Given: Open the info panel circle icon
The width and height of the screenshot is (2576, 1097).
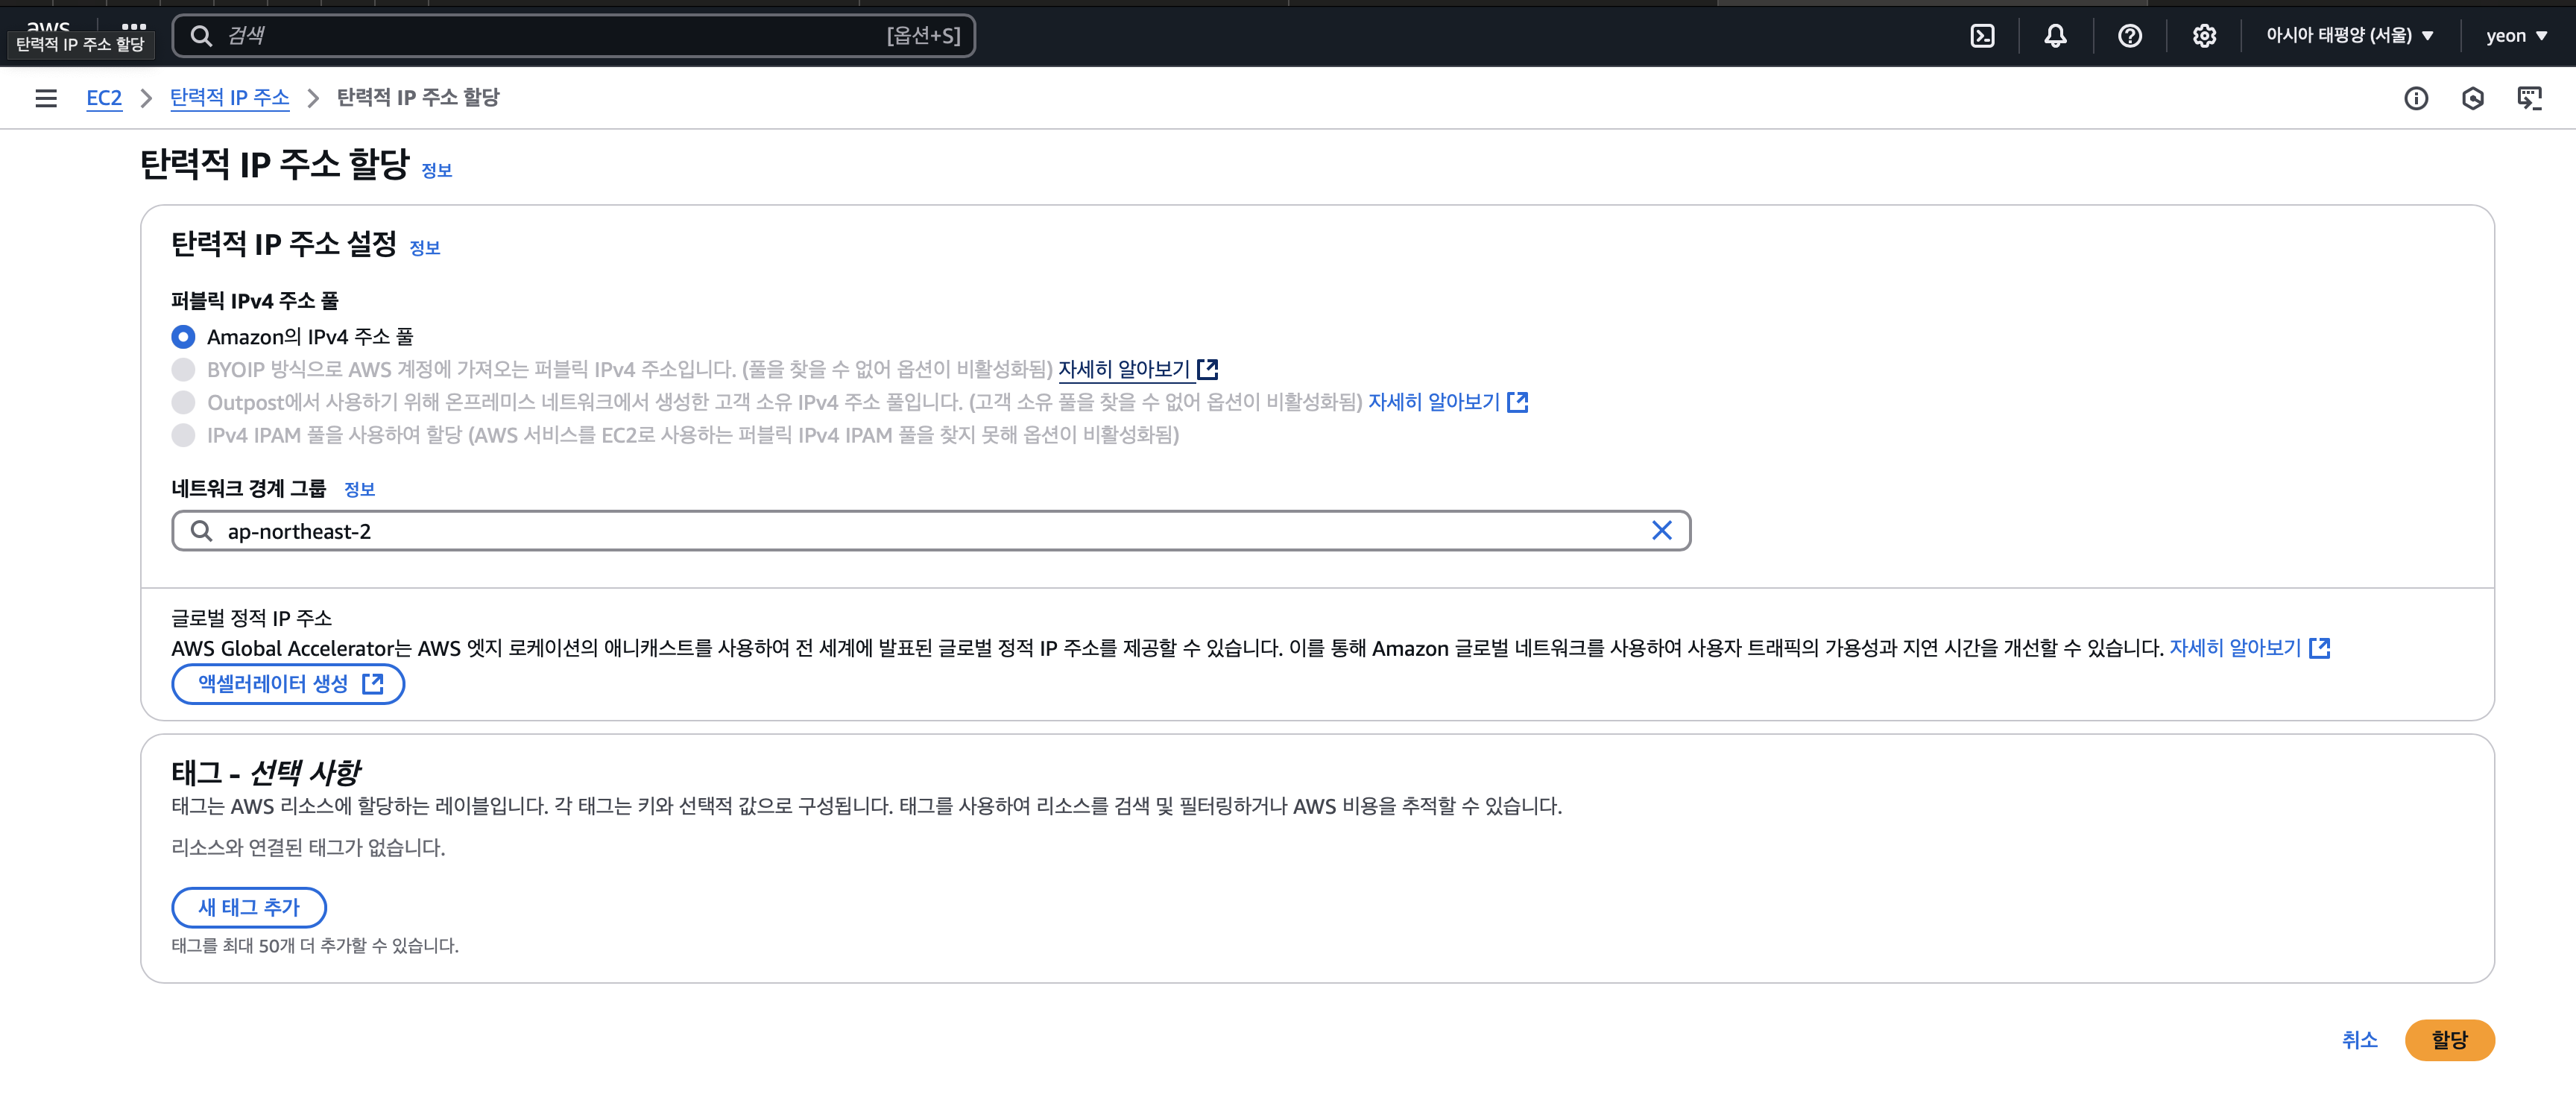Looking at the screenshot, I should pyautogui.click(x=2415, y=98).
